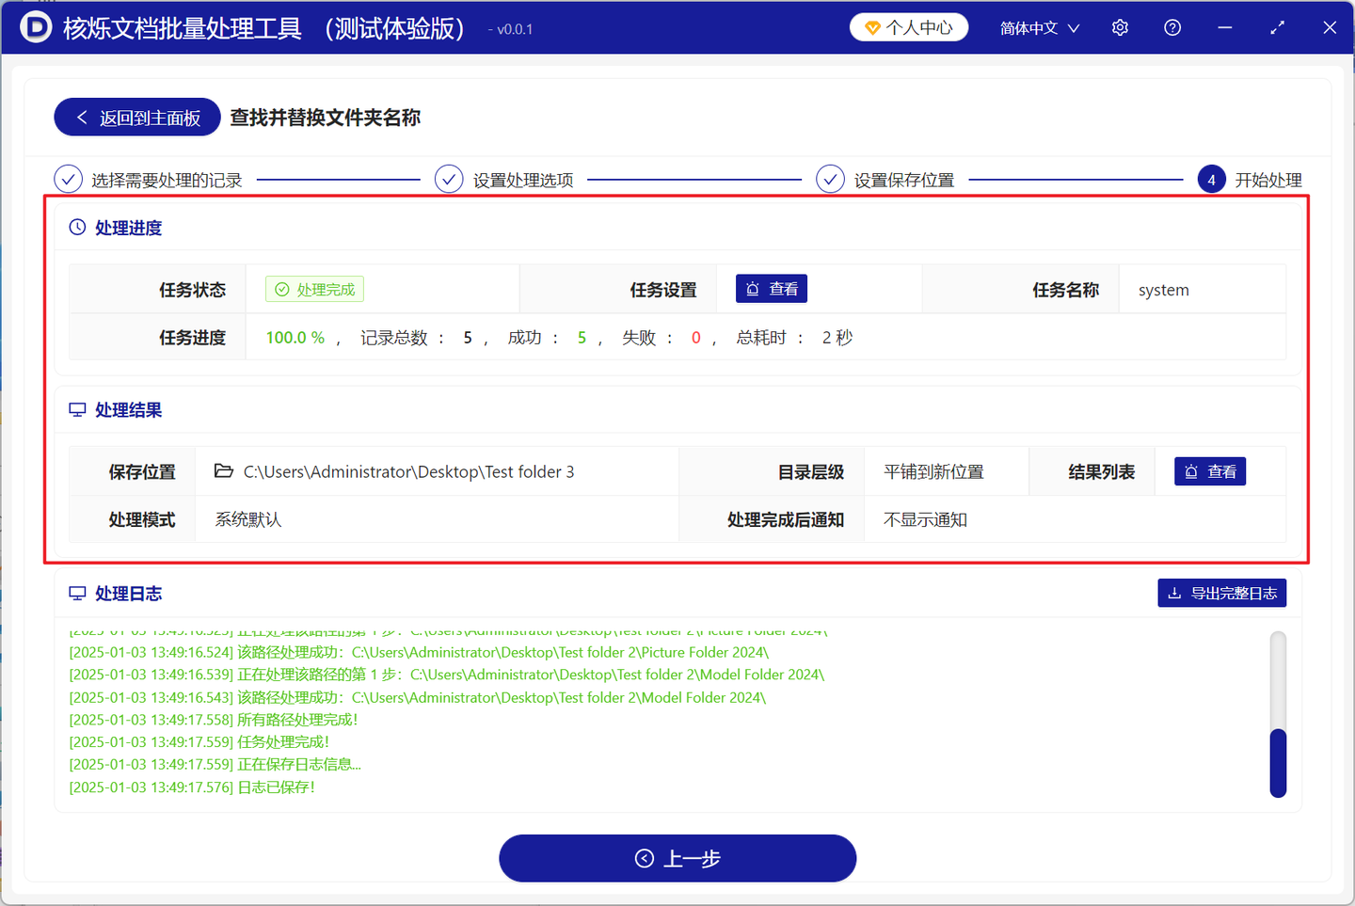This screenshot has width=1355, height=906.
Task: Open folder icon beside save path
Action: pyautogui.click(x=224, y=470)
